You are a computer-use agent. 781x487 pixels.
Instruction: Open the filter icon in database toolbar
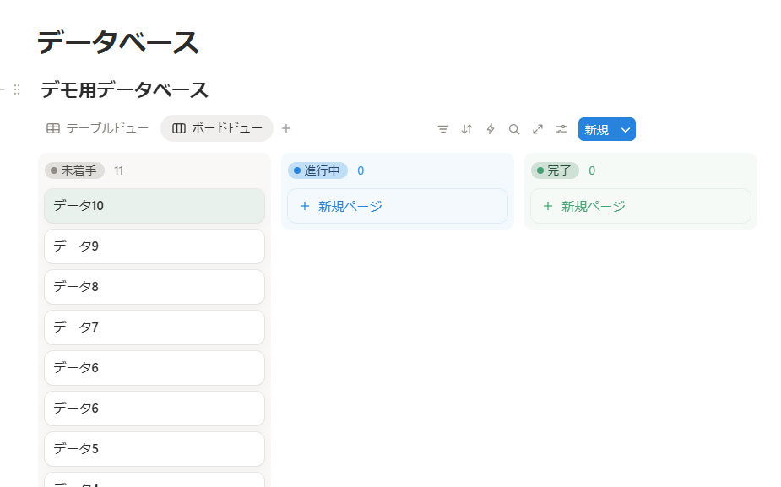click(x=443, y=129)
